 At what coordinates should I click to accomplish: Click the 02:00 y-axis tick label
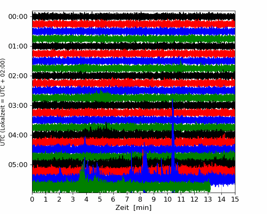(x=18, y=76)
